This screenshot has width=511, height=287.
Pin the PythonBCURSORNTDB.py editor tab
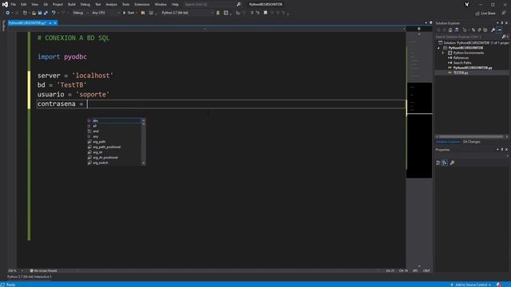[50, 23]
